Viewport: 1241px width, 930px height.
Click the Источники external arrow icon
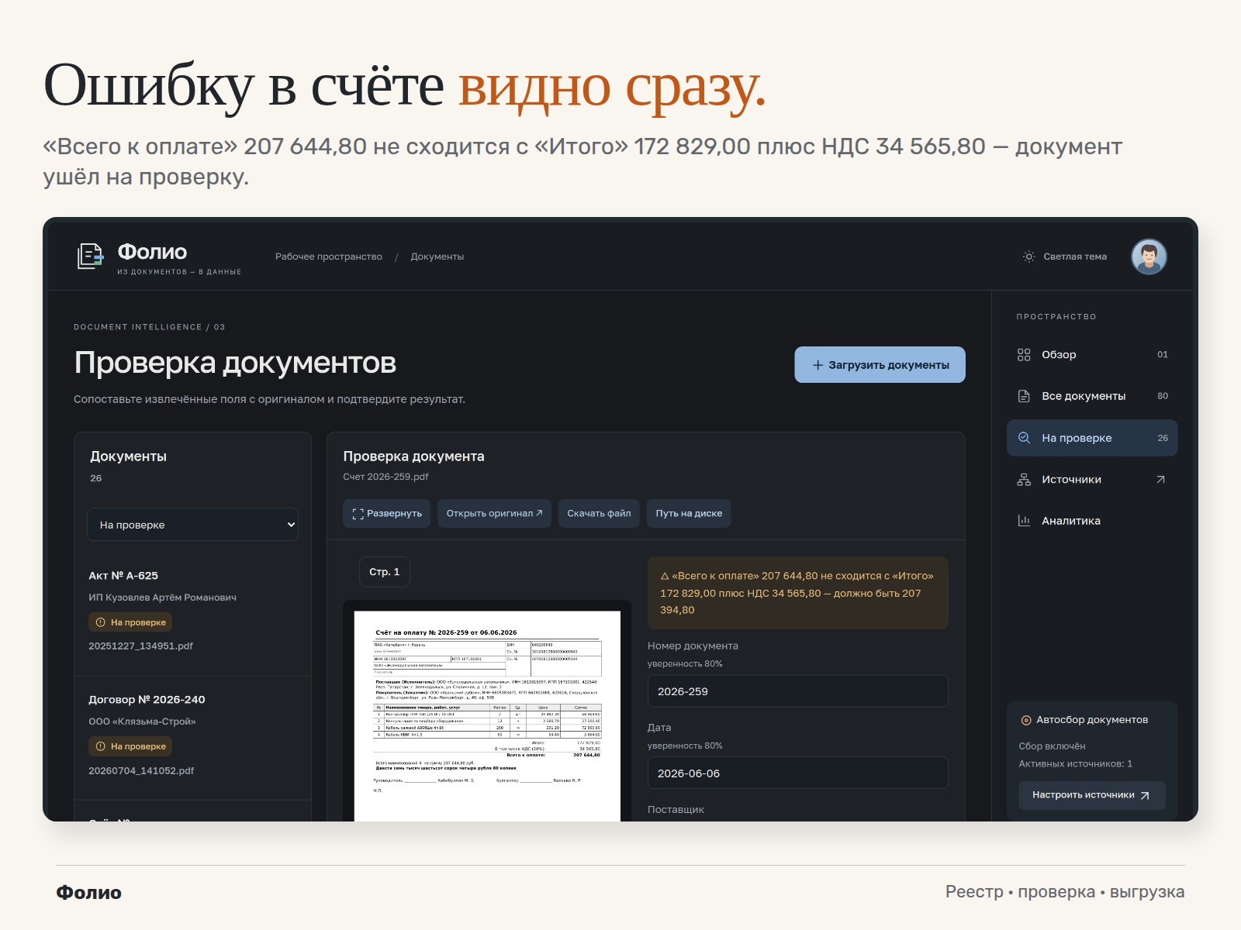pyautogui.click(x=1161, y=480)
